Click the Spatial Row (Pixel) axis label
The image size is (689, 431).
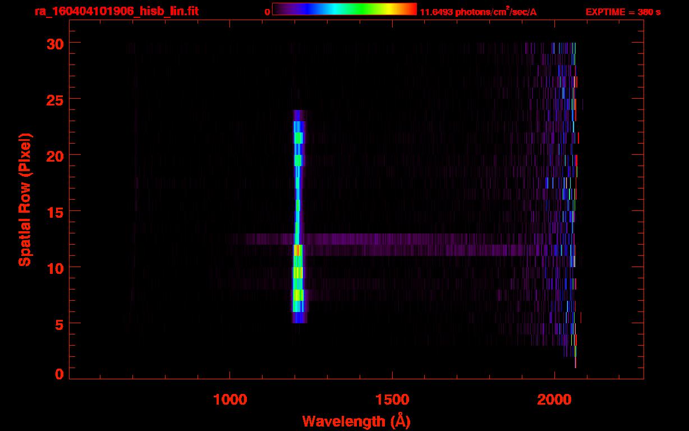[x=25, y=199]
